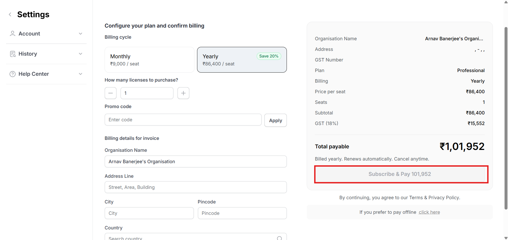
Task: Click the back arrow beside Settings
Action: pyautogui.click(x=10, y=15)
